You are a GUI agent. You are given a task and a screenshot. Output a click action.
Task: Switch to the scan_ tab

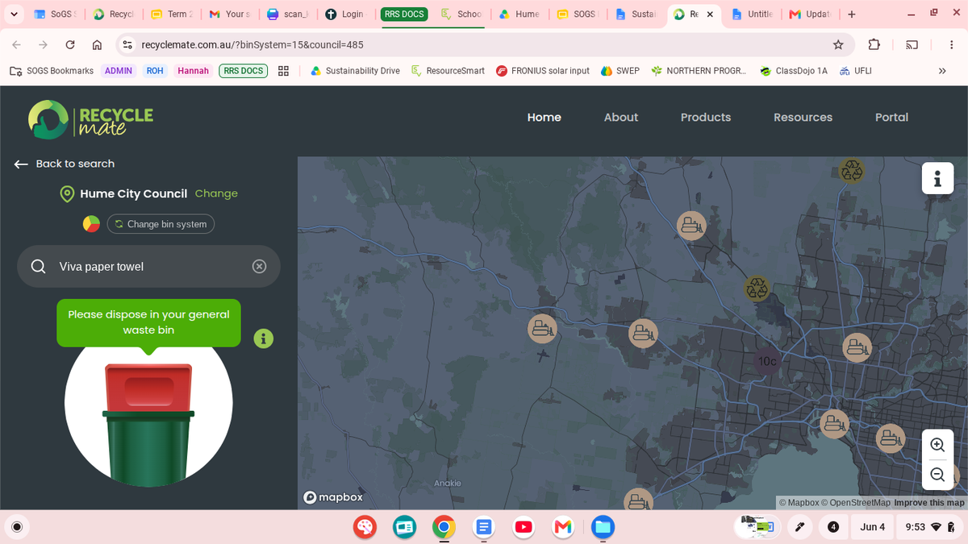tap(287, 15)
